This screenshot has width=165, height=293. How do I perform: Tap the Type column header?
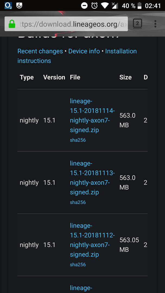click(27, 77)
